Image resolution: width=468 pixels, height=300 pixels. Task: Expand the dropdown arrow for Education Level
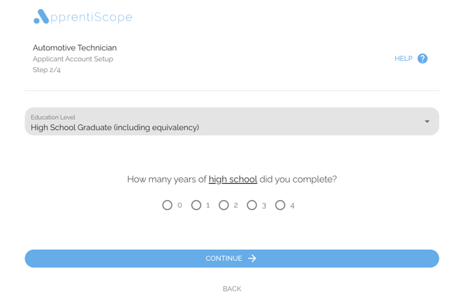coord(427,122)
